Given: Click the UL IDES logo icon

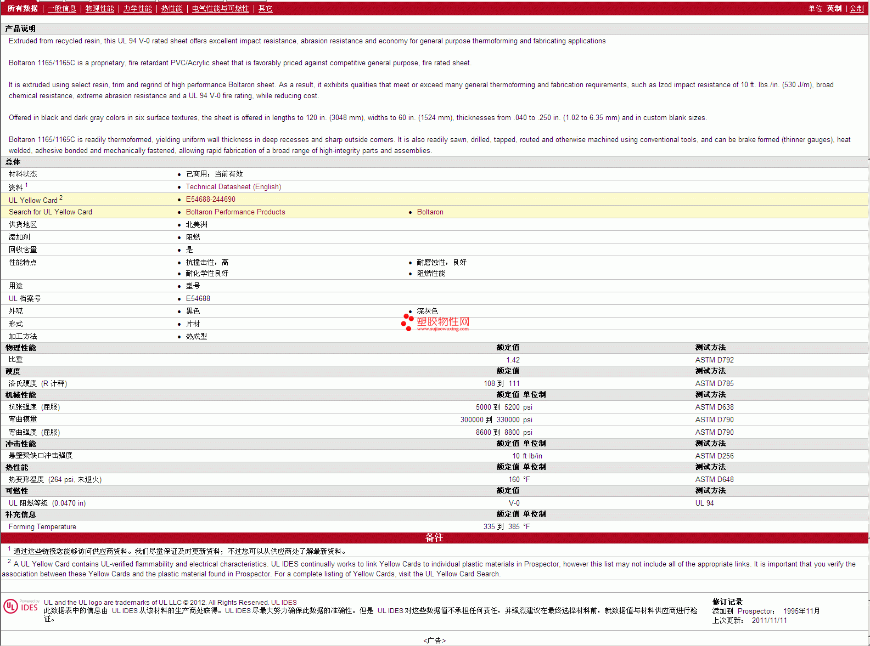Looking at the screenshot, I should click(21, 606).
